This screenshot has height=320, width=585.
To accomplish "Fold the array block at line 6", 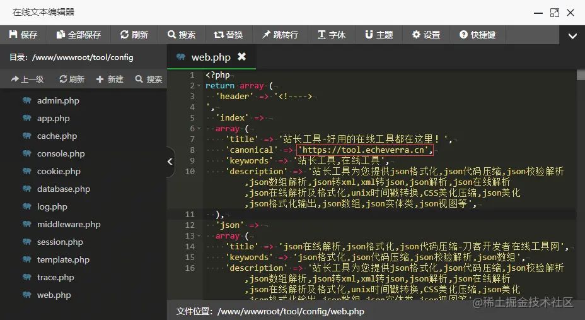I will click(x=199, y=129).
